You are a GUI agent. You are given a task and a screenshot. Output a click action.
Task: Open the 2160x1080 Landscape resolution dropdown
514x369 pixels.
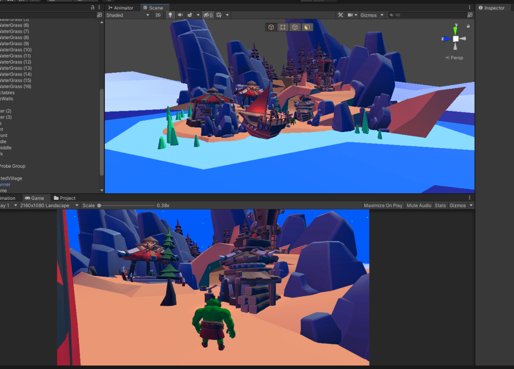(49, 205)
